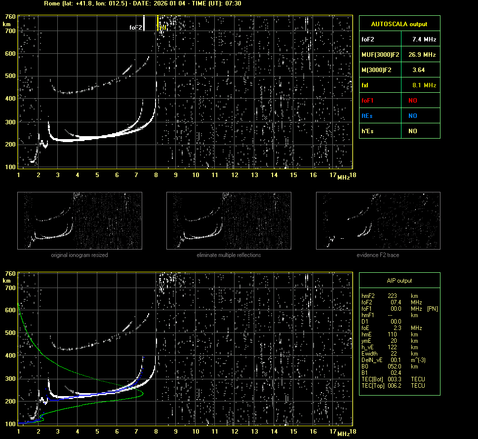The height and width of the screenshot is (439, 478).
Task: Click the AUTOSCALA output header
Action: (x=399, y=24)
